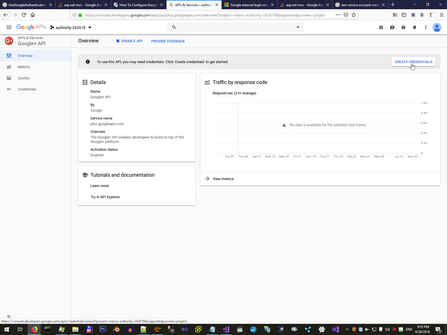This screenshot has width=447, height=335.
Task: Show notifications via the bell icon
Action: point(415,27)
